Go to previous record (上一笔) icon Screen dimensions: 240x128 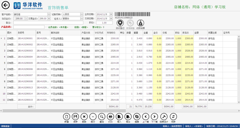146,117
